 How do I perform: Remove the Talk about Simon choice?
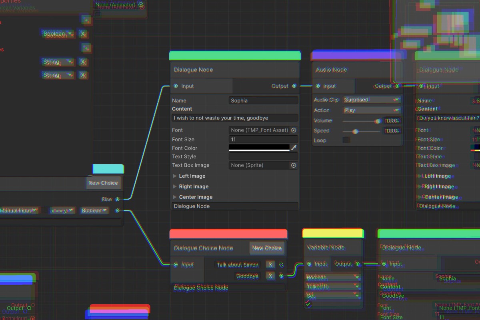pyautogui.click(x=271, y=264)
